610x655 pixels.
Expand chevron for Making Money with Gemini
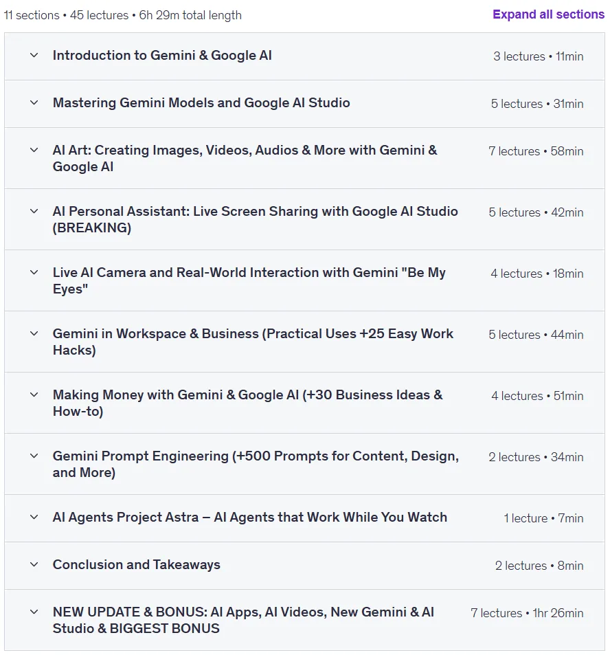34,395
